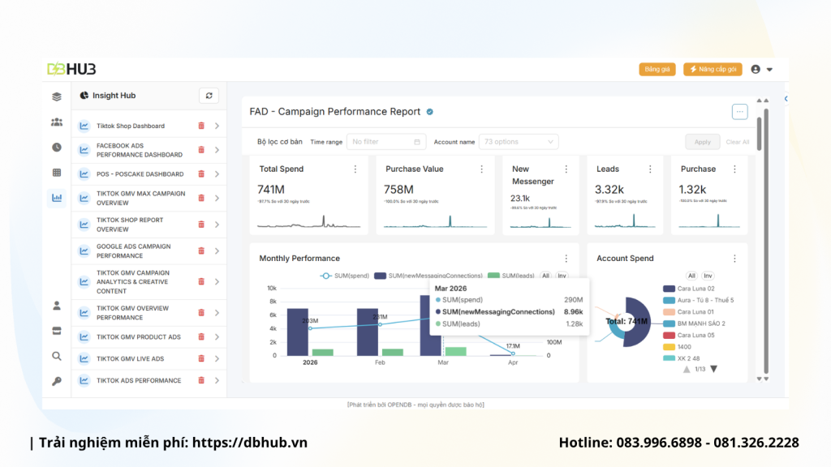The width and height of the screenshot is (831, 467).
Task: Open Purchase Value card options menu
Action: pos(481,169)
